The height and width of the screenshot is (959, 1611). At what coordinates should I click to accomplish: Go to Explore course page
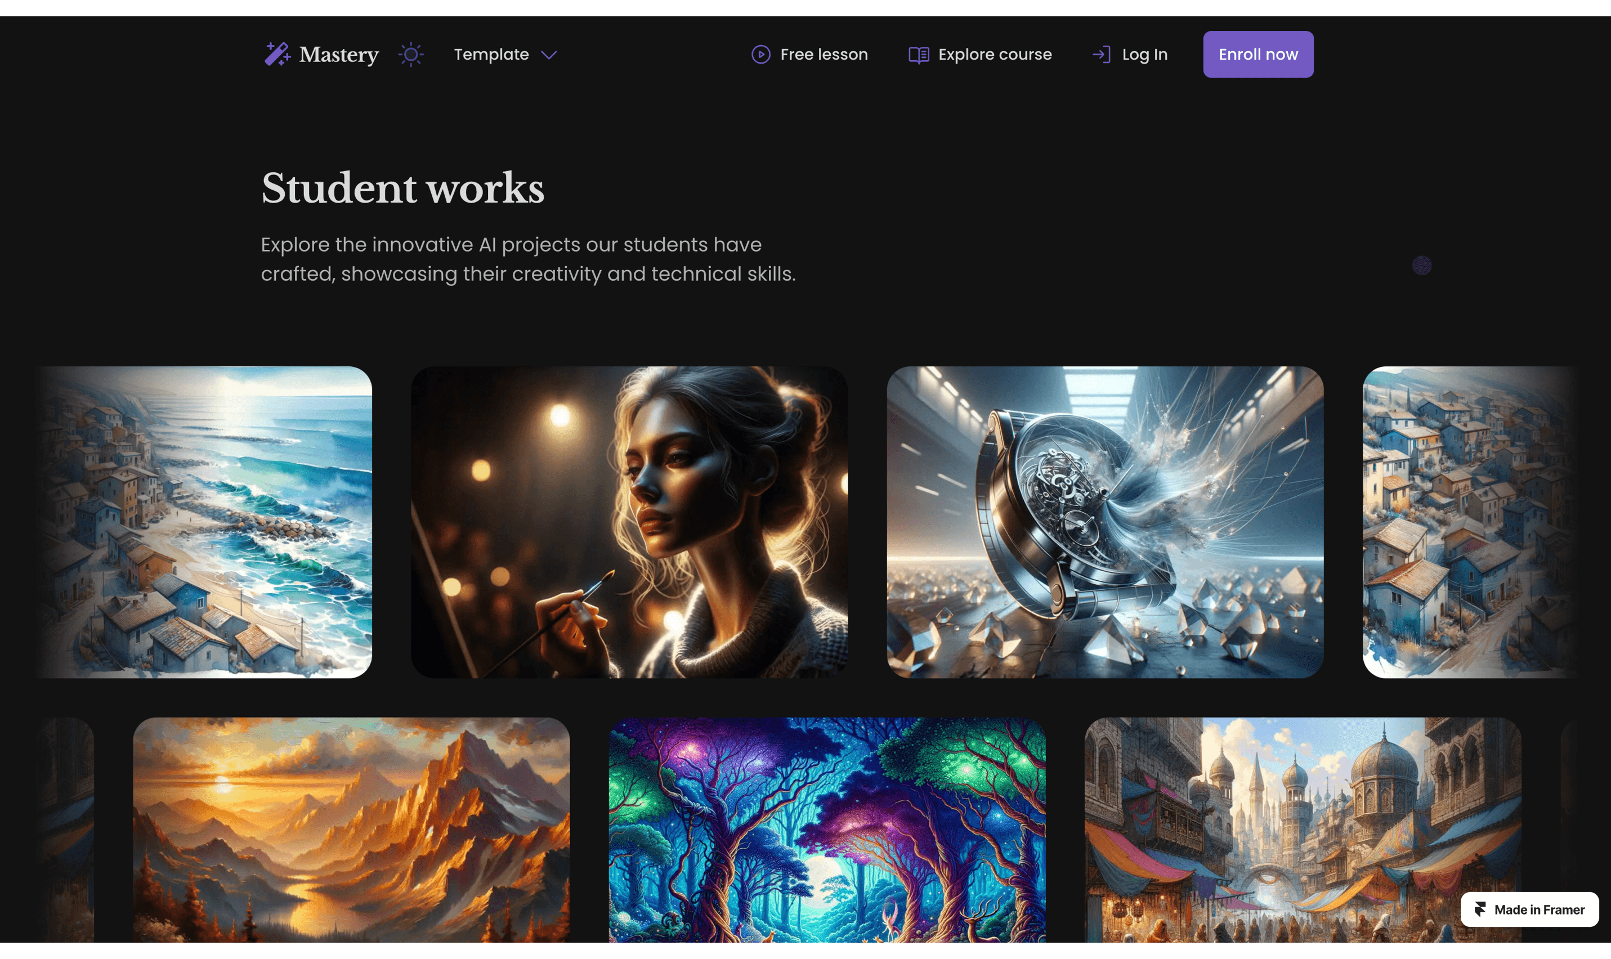(995, 54)
